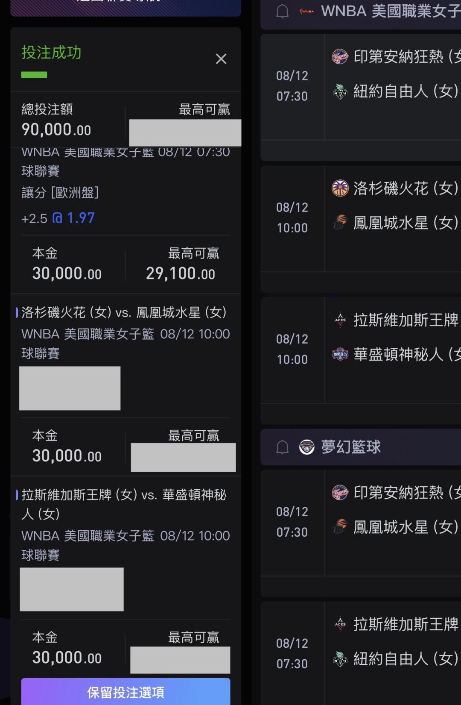Click the 華盛頓神秘人 Mystics logo
461x705 pixels.
(x=340, y=354)
